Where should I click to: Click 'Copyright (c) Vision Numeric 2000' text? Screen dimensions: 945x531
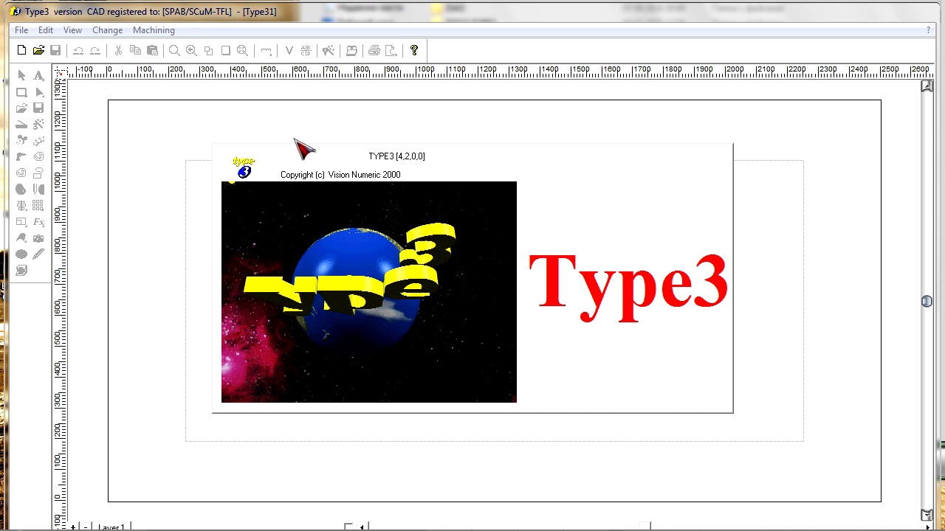pyautogui.click(x=340, y=175)
